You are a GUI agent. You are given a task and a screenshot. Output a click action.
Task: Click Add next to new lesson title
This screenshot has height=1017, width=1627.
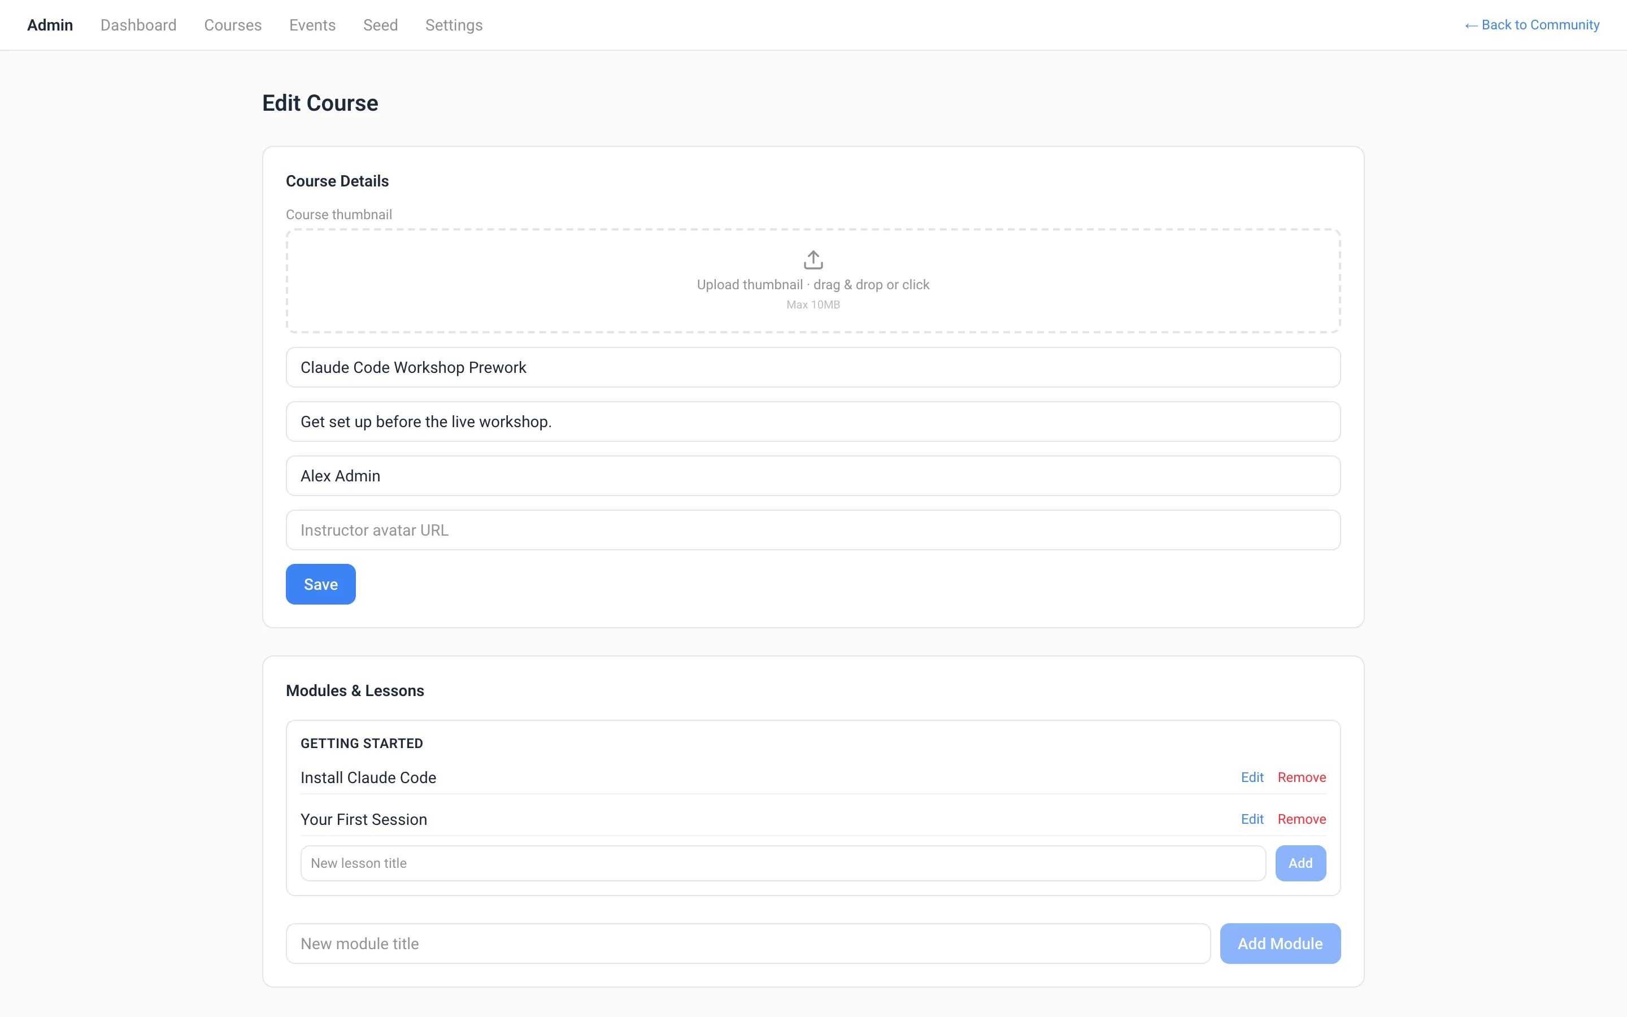tap(1300, 863)
